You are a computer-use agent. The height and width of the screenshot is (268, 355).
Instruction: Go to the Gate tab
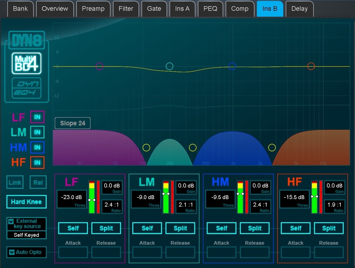[x=154, y=9]
